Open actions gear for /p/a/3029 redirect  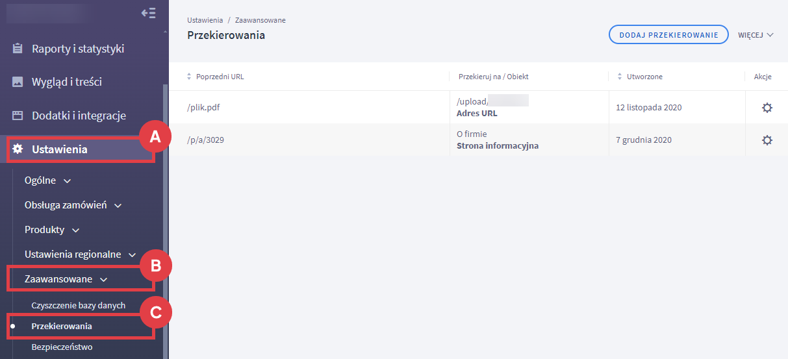(x=767, y=140)
